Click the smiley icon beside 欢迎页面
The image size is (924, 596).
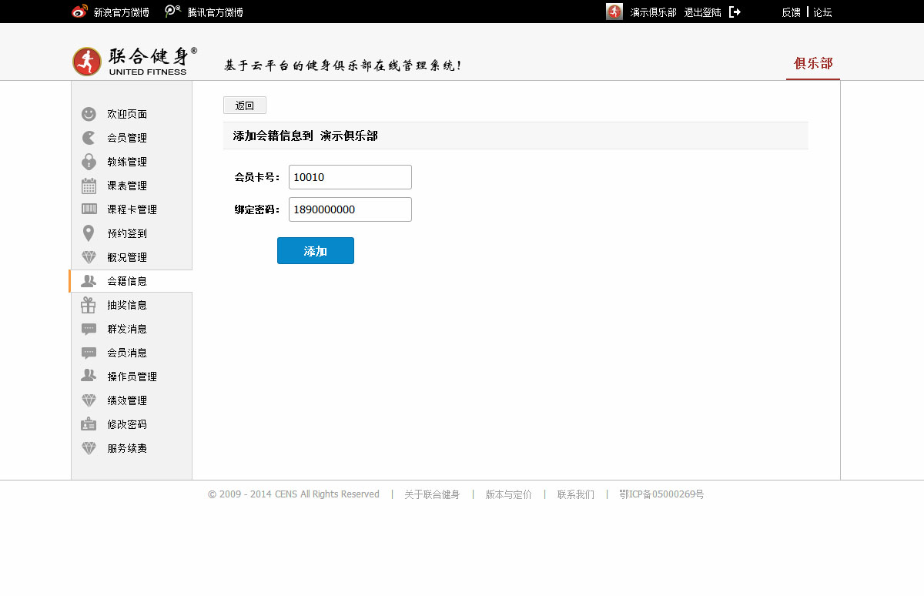[89, 114]
